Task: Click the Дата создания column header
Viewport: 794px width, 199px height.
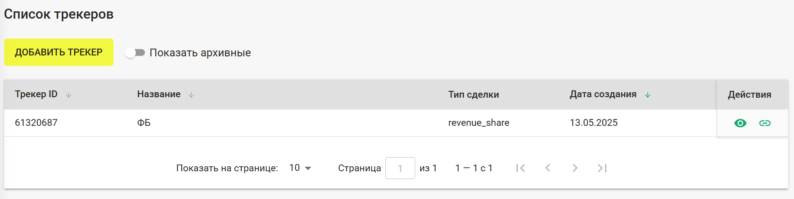Action: pyautogui.click(x=603, y=95)
